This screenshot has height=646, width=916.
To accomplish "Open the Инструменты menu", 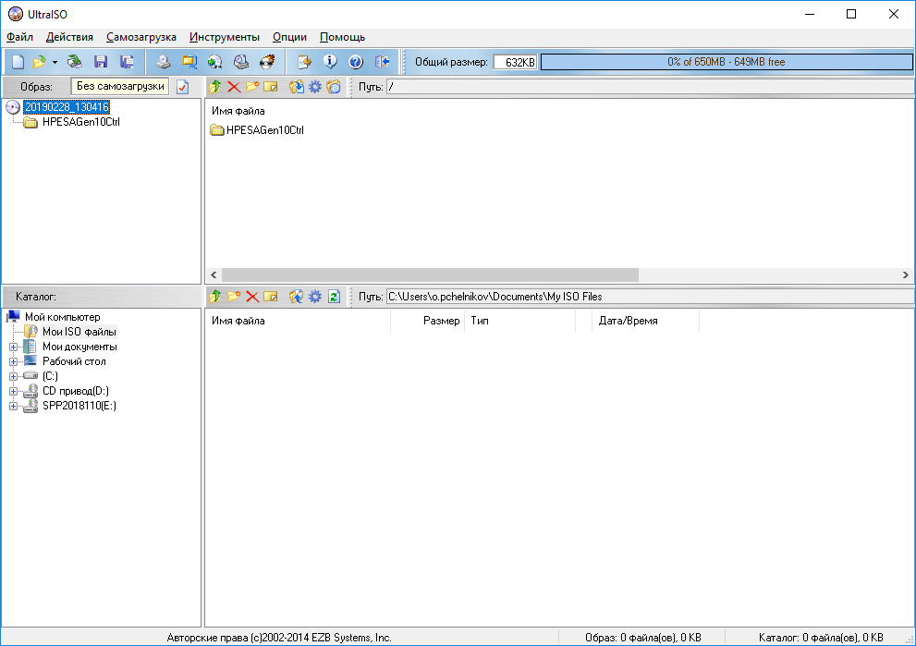I will pos(224,37).
